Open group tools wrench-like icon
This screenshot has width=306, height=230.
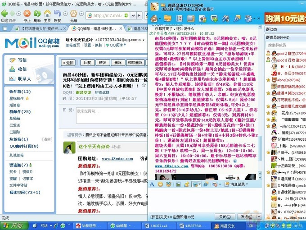point(225,19)
